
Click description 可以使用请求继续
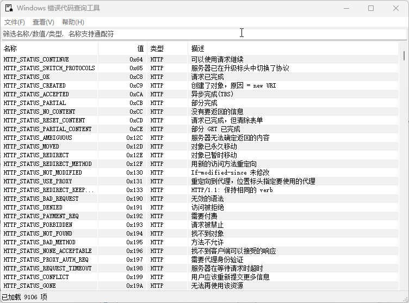click(218, 59)
